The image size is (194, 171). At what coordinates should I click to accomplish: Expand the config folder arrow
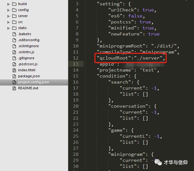pyautogui.click(x=9, y=10)
